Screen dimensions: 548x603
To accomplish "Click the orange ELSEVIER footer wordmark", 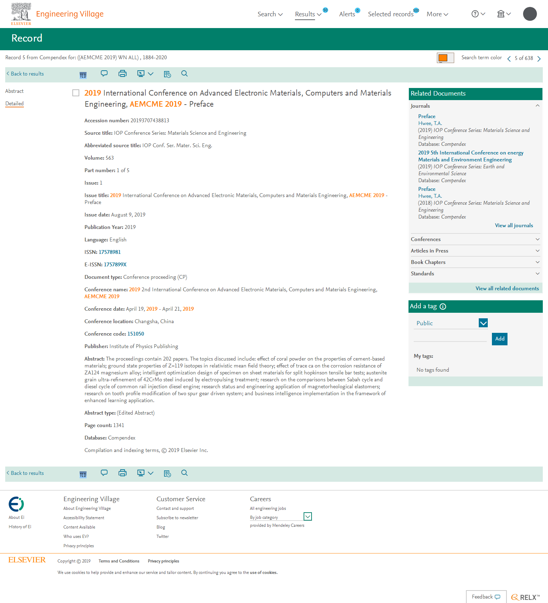I will 27,560.
